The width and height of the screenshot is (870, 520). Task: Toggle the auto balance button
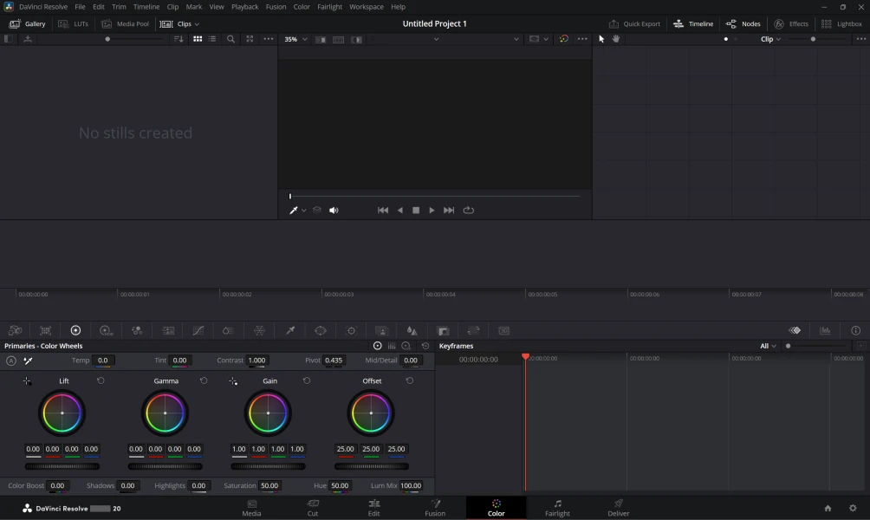11,361
